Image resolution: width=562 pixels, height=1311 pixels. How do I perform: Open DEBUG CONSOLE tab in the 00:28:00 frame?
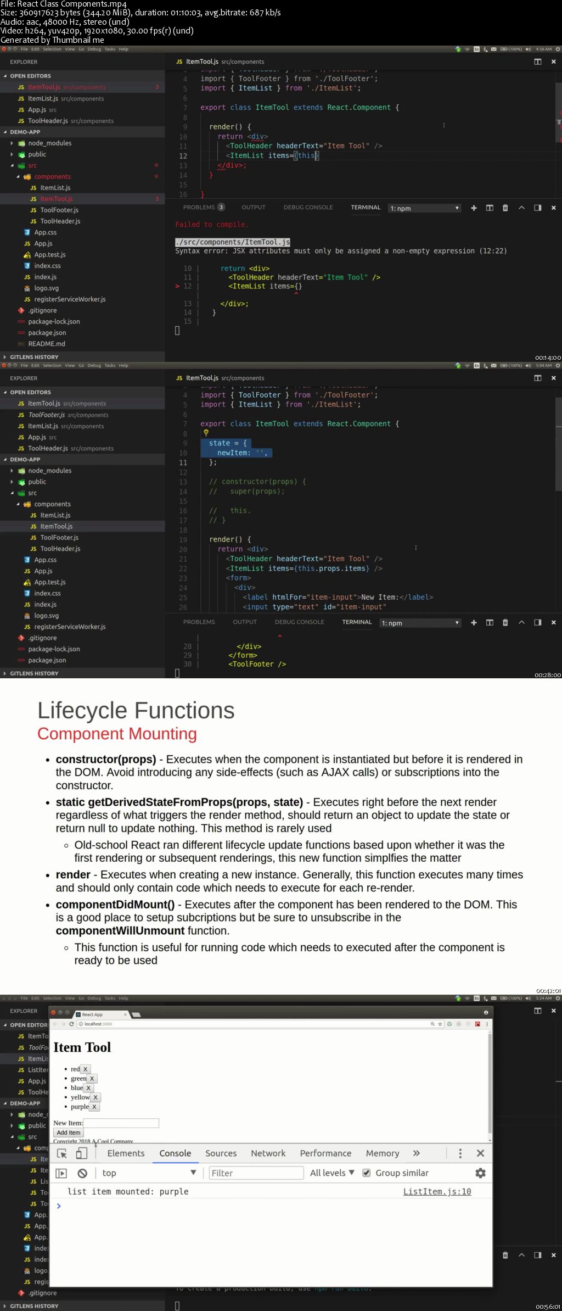coord(300,622)
